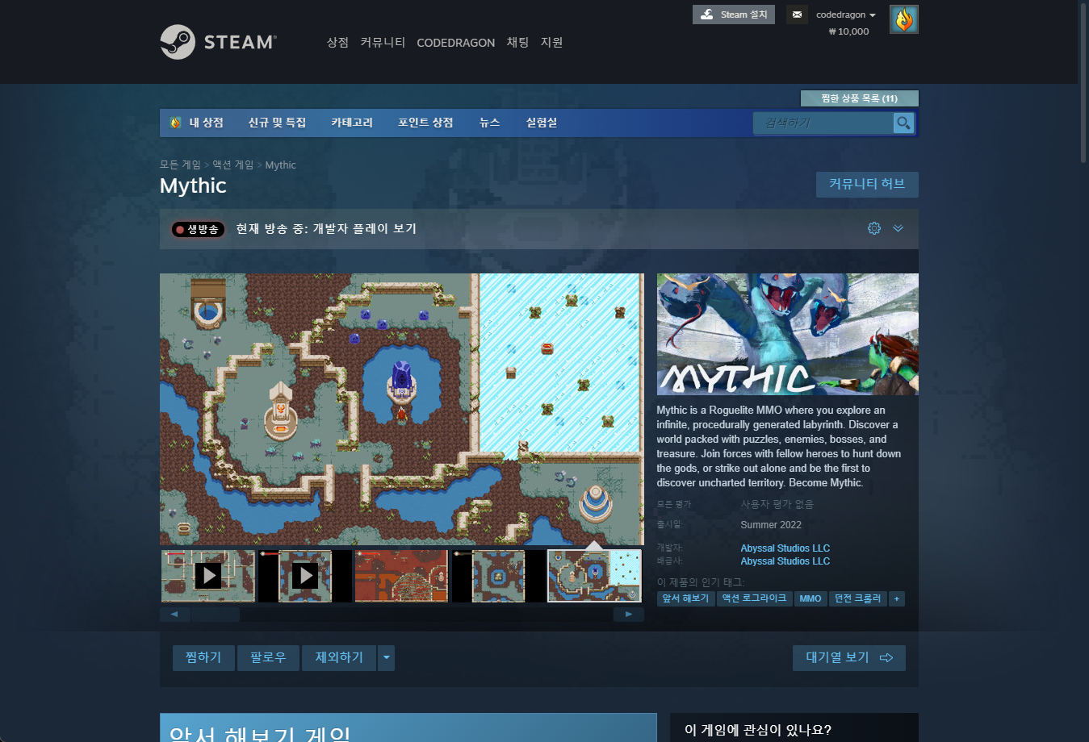
Task: Open the '상점' top menu
Action: point(337,42)
